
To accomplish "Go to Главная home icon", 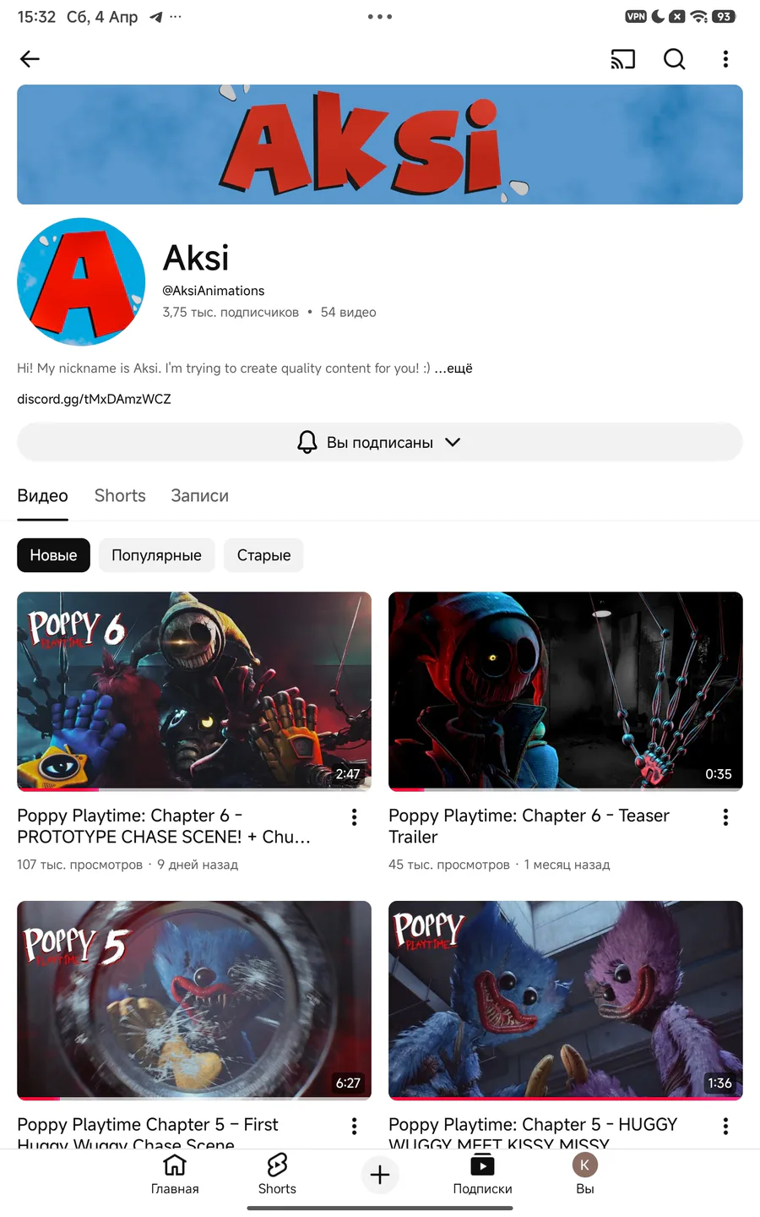I will coord(175,1174).
